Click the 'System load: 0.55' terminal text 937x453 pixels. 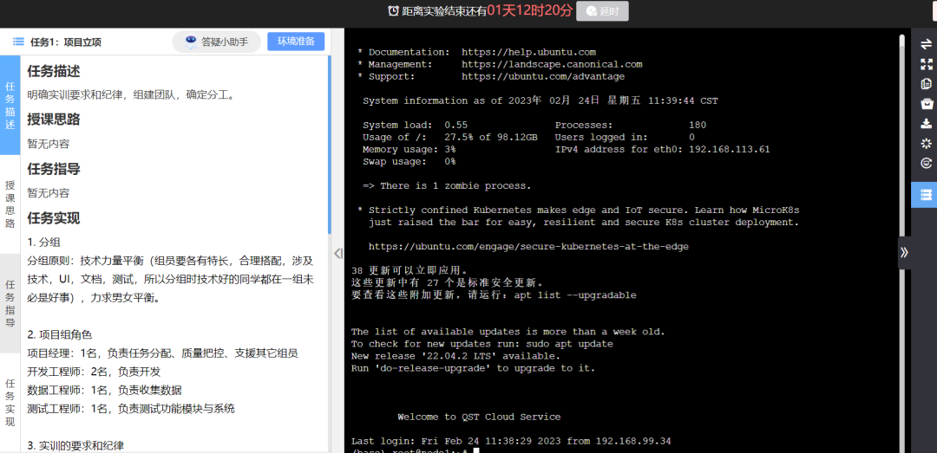click(x=415, y=125)
